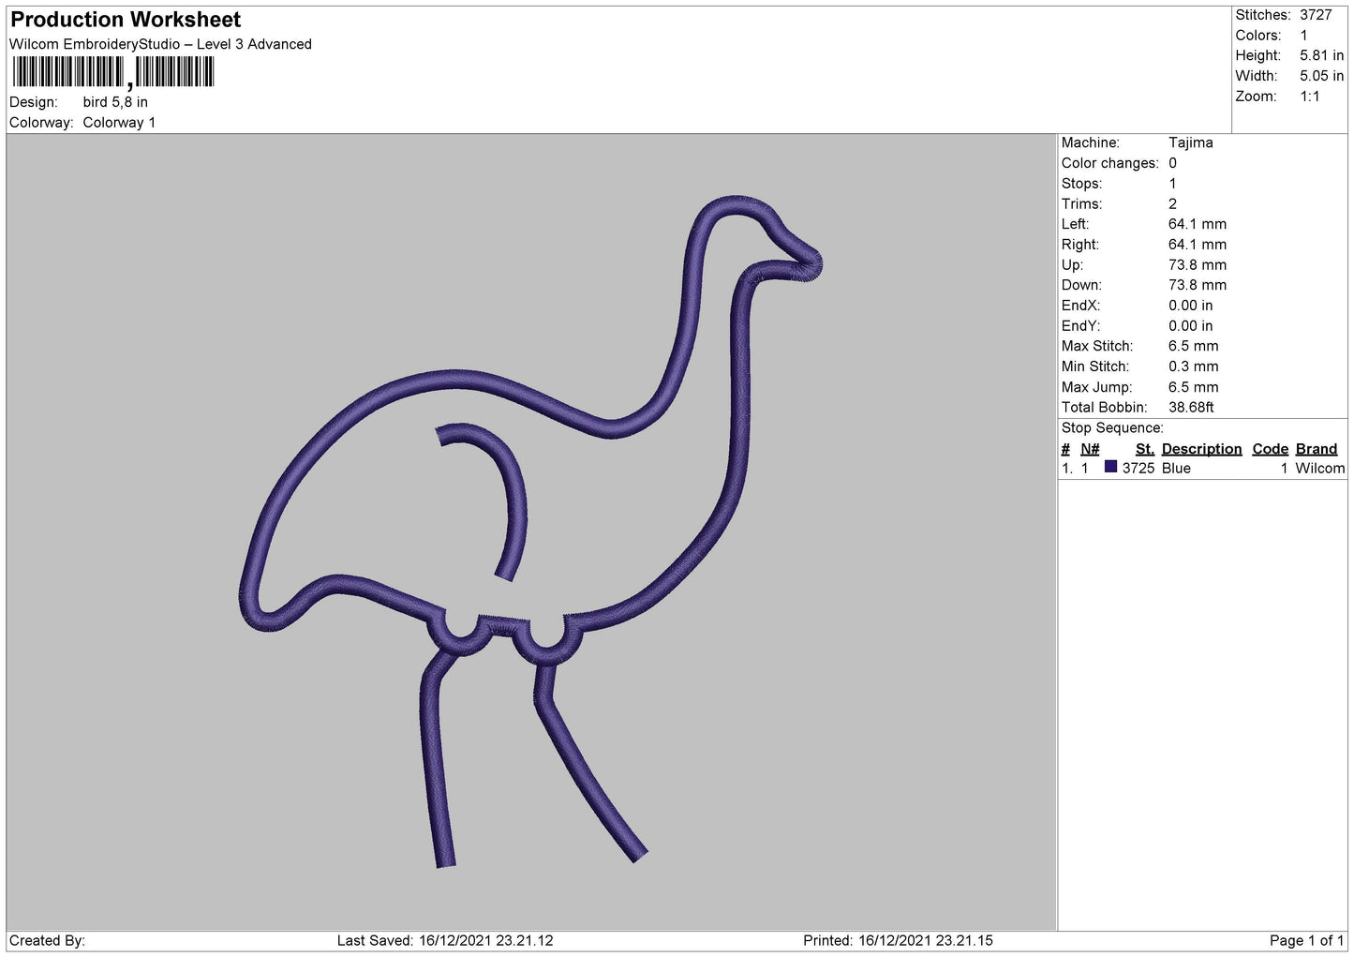Click the Up value 73.8 mm

pyautogui.click(x=1198, y=265)
